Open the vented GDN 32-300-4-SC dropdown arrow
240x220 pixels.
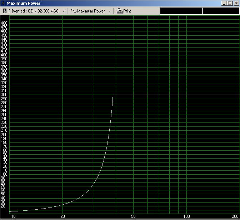[64, 11]
